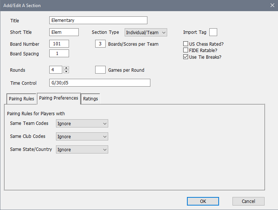Image resolution: width=278 pixels, height=210 pixels.
Task: Focus the Short Title text box
Action: (x=64, y=32)
